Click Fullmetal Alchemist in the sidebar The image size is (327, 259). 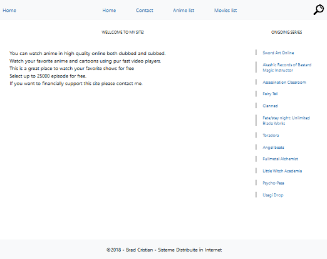280,159
